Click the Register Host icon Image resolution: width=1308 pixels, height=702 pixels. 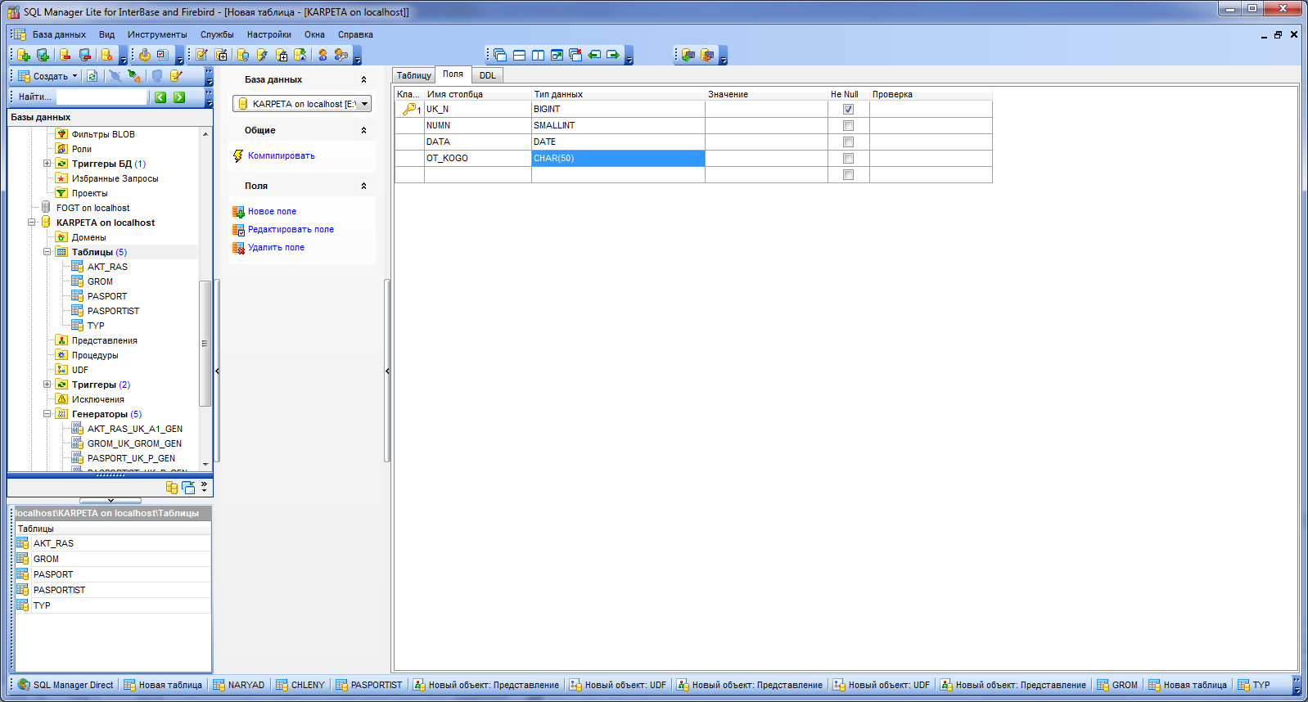[43, 55]
